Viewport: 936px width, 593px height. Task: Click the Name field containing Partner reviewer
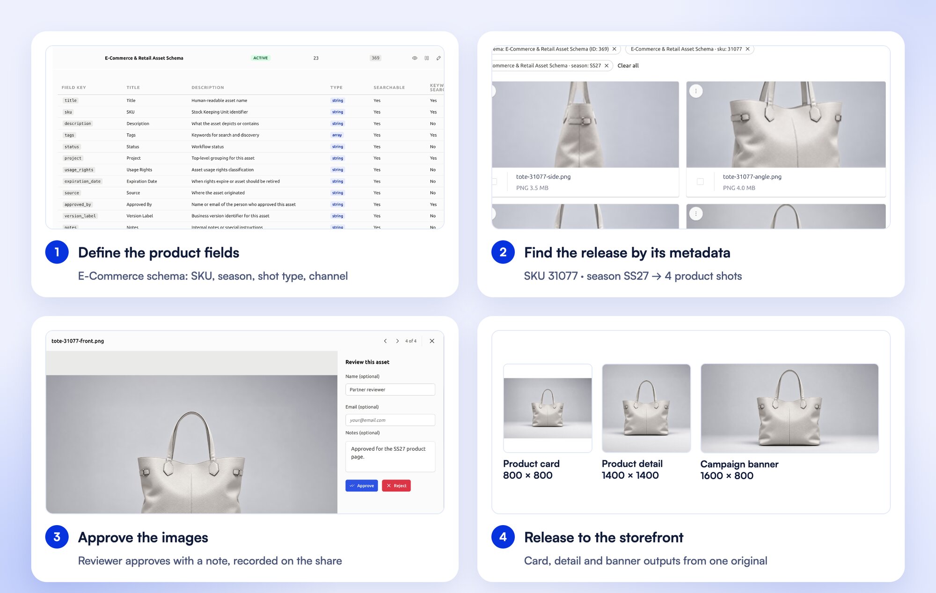(x=390, y=389)
